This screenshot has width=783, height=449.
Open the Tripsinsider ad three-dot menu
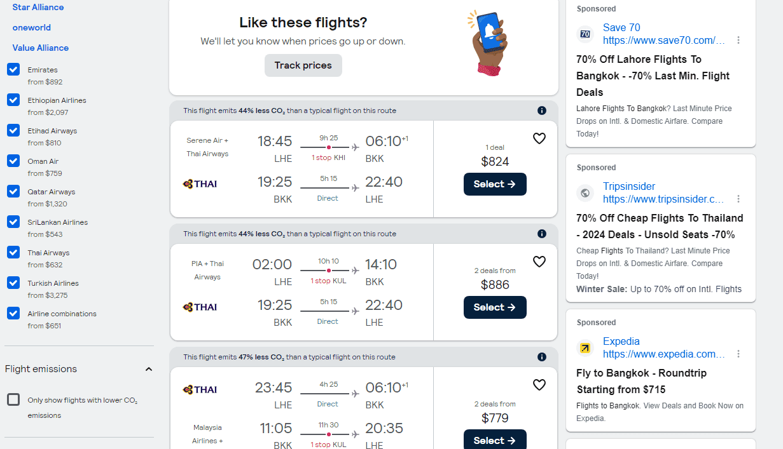click(738, 199)
